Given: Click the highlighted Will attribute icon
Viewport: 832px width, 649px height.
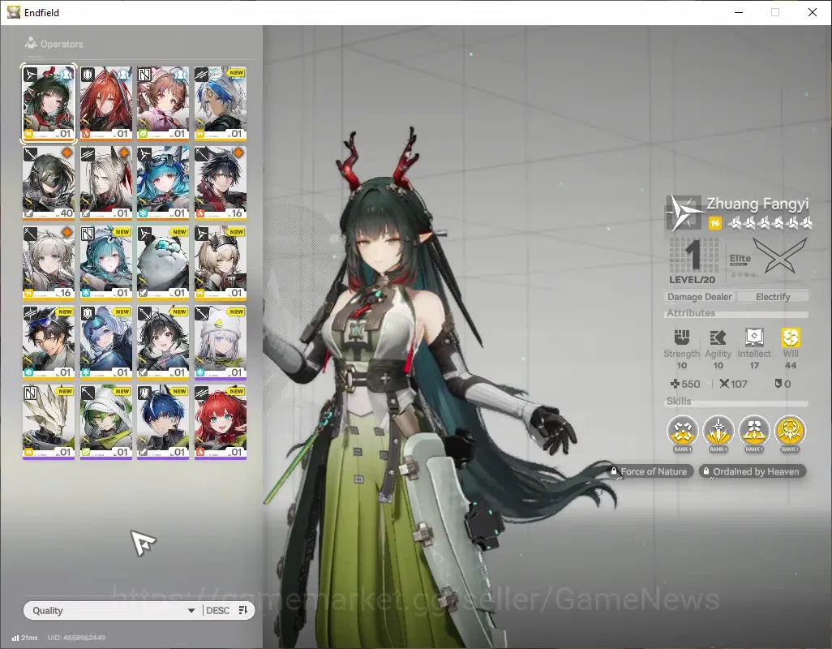Looking at the screenshot, I should pyautogui.click(x=791, y=337).
